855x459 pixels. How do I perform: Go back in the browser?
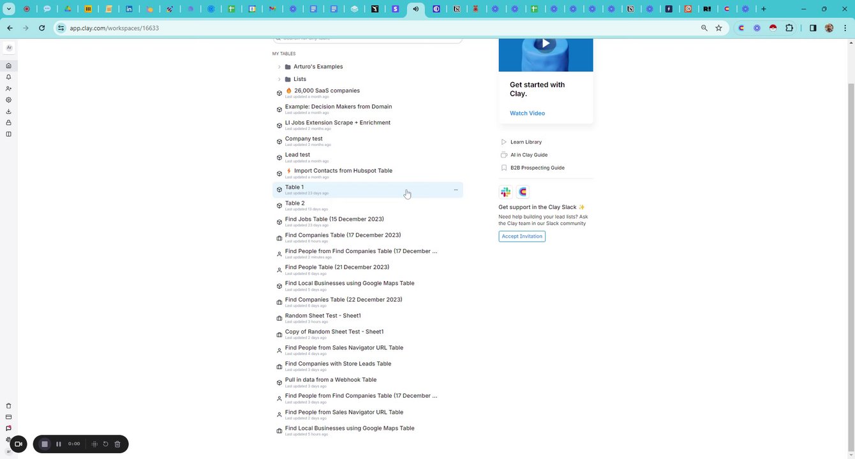coord(10,28)
